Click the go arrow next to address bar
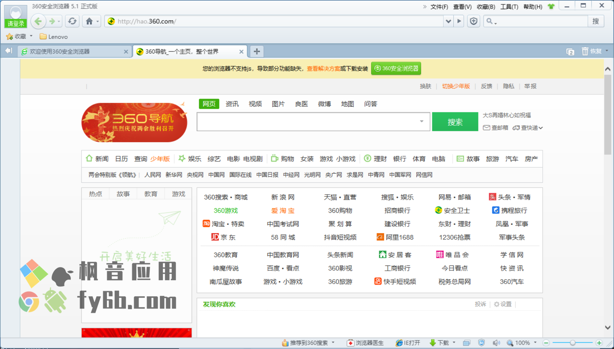614x349 pixels. (459, 21)
